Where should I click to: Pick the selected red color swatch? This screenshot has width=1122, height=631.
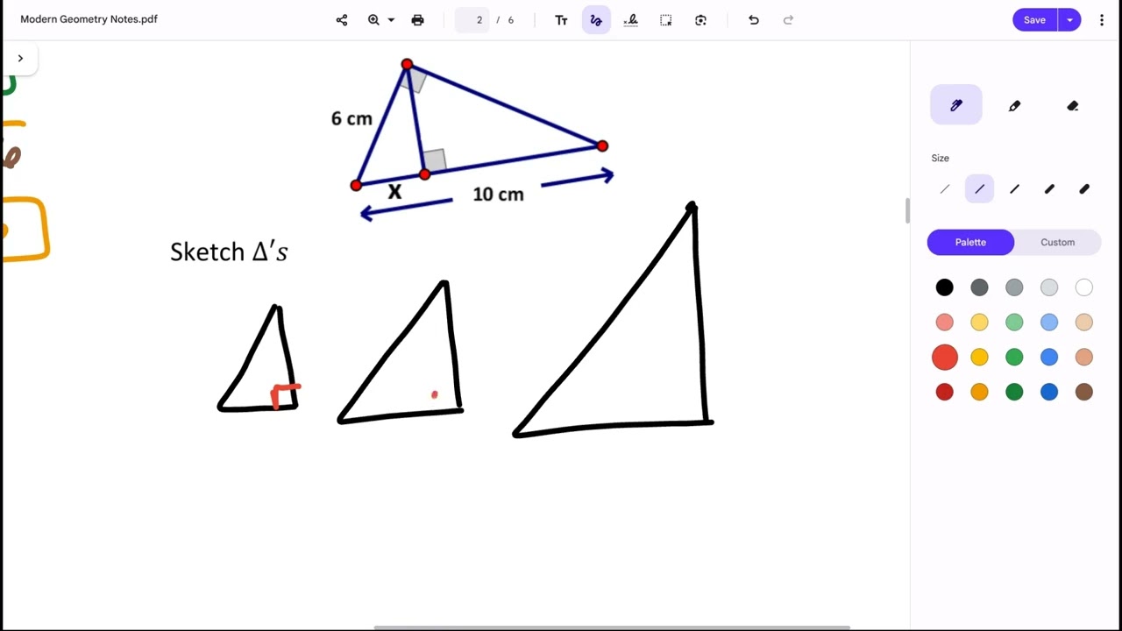(x=945, y=358)
